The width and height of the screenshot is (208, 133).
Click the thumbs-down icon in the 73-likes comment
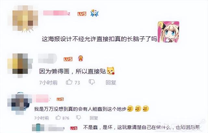point(92,82)
